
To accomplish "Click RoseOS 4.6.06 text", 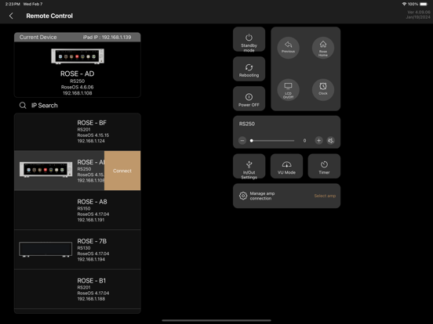I will click(x=78, y=87).
